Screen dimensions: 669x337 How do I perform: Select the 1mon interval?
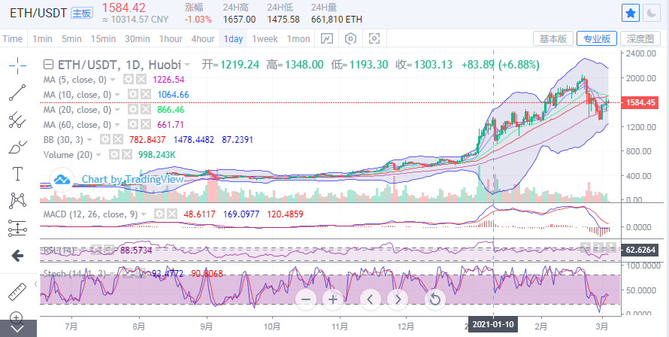pos(298,39)
